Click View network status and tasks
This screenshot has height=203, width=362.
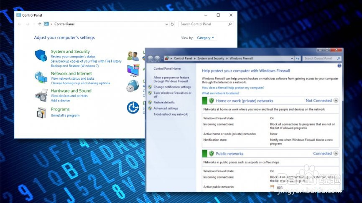click(72, 78)
